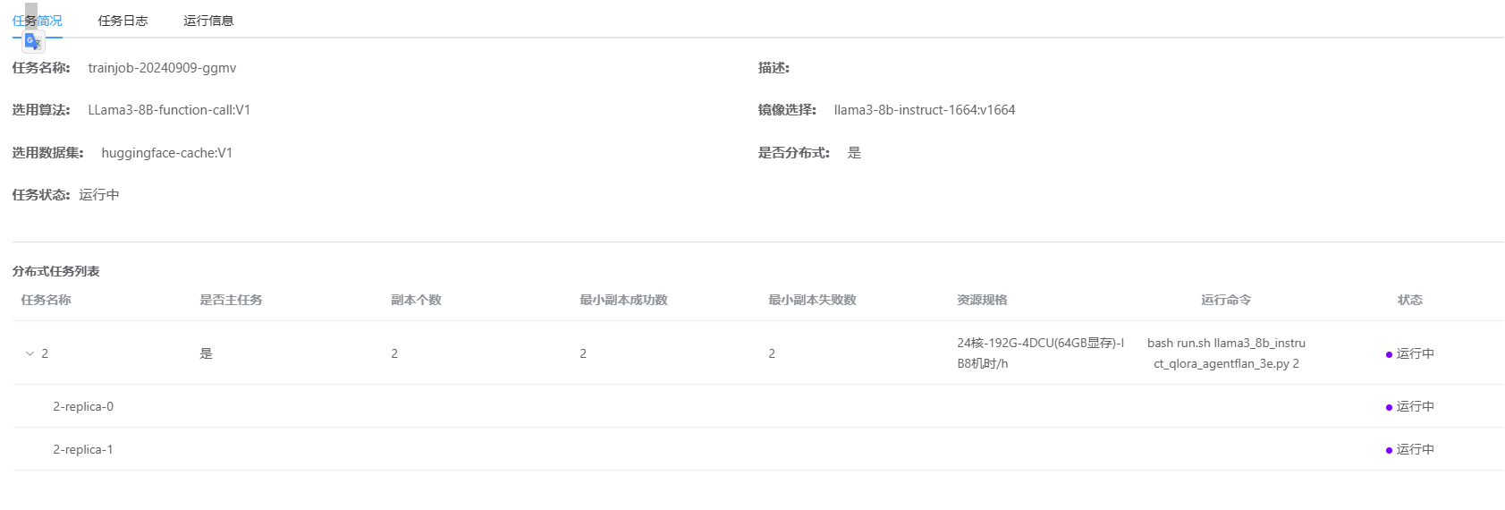Image resolution: width=1505 pixels, height=510 pixels.
Task: Click the 最小副本成功数 column header
Action: click(623, 300)
